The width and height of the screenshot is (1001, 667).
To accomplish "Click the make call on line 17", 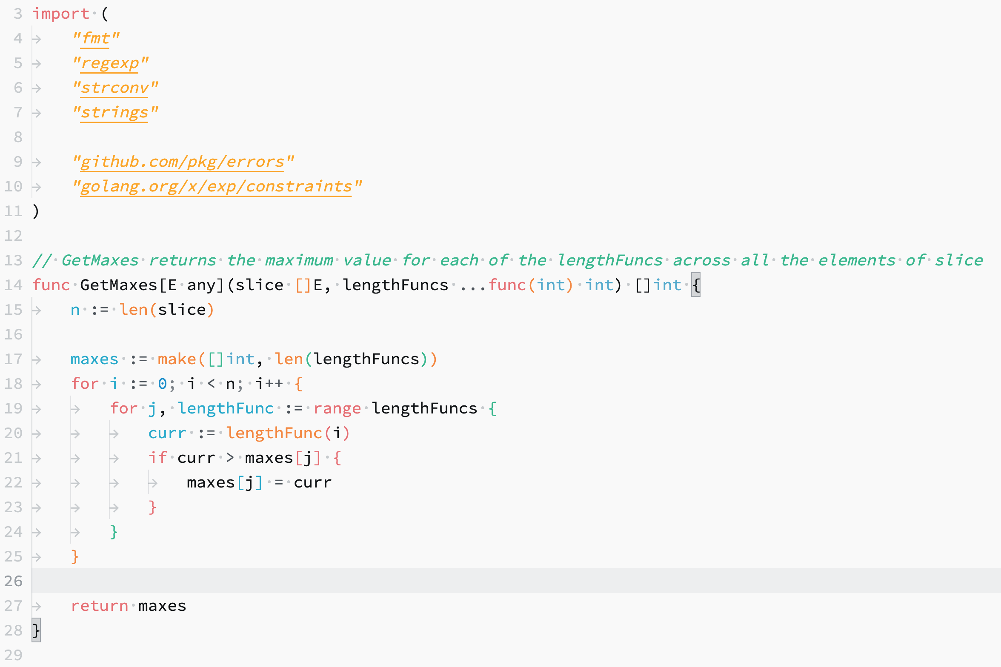I will coord(297,359).
